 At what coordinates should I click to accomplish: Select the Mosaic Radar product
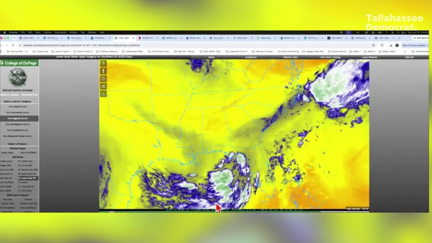(x=7, y=153)
